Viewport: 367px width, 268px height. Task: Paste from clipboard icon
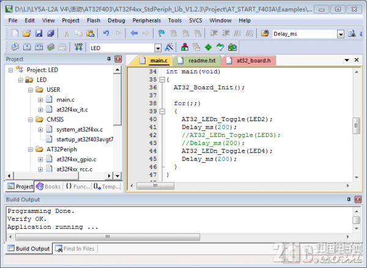coord(91,34)
